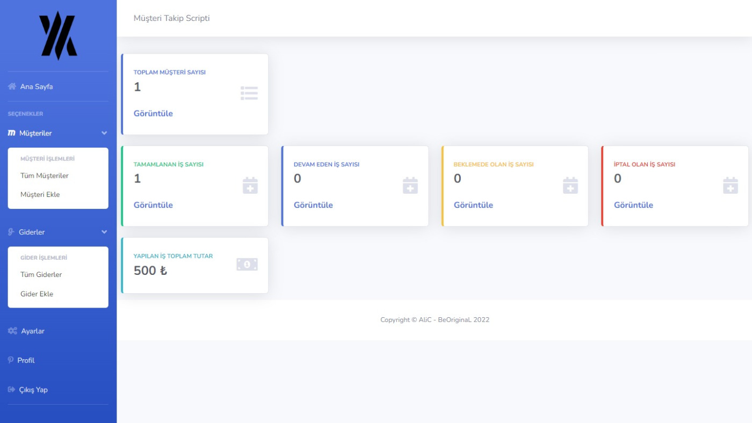Click the money bill icon on the total amount card

(247, 265)
